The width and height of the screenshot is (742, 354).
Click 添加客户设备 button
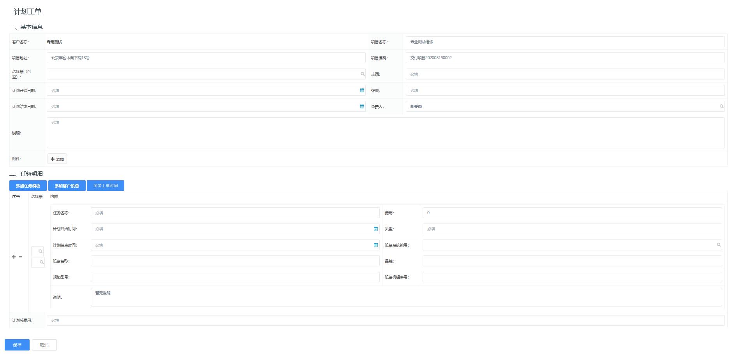(67, 186)
